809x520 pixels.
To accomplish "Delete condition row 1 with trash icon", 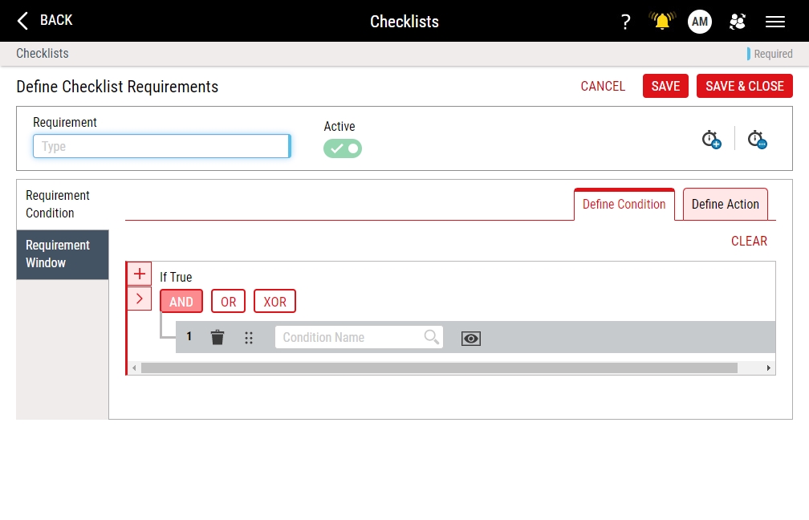I will (x=217, y=338).
